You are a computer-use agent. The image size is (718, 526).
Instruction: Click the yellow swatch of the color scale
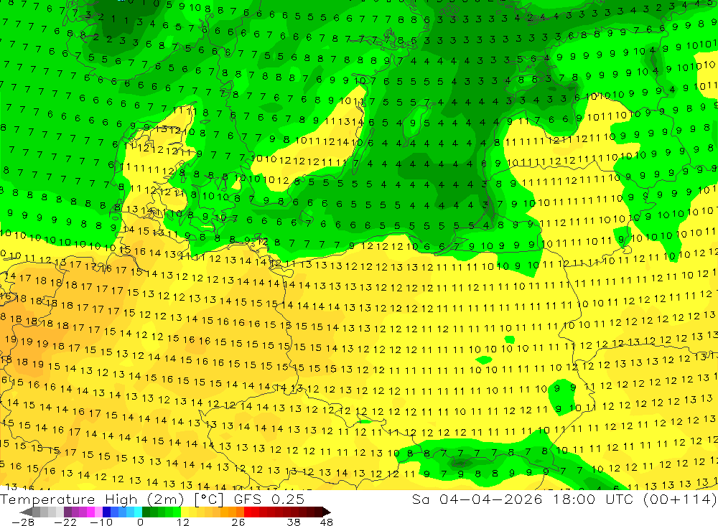185,512
